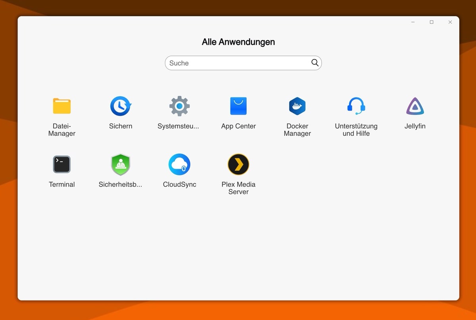Maximize the Alle Anwendungen window
This screenshot has height=320, width=476.
click(x=432, y=22)
